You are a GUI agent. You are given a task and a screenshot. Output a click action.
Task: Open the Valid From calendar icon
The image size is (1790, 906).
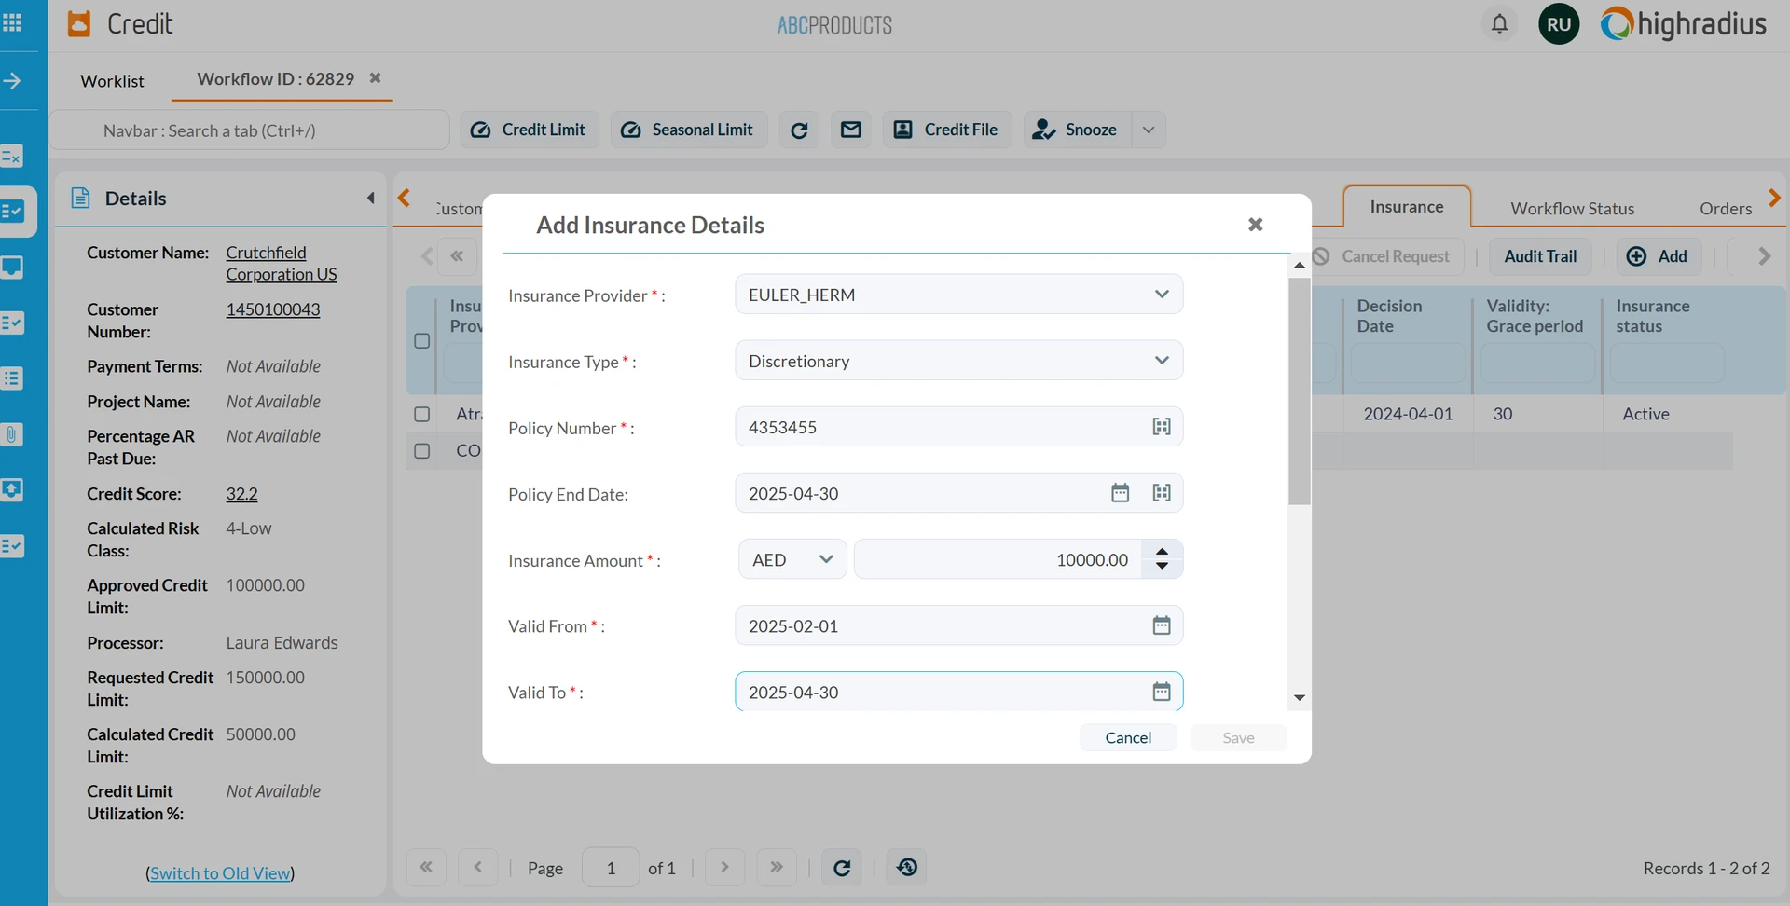pyautogui.click(x=1162, y=625)
